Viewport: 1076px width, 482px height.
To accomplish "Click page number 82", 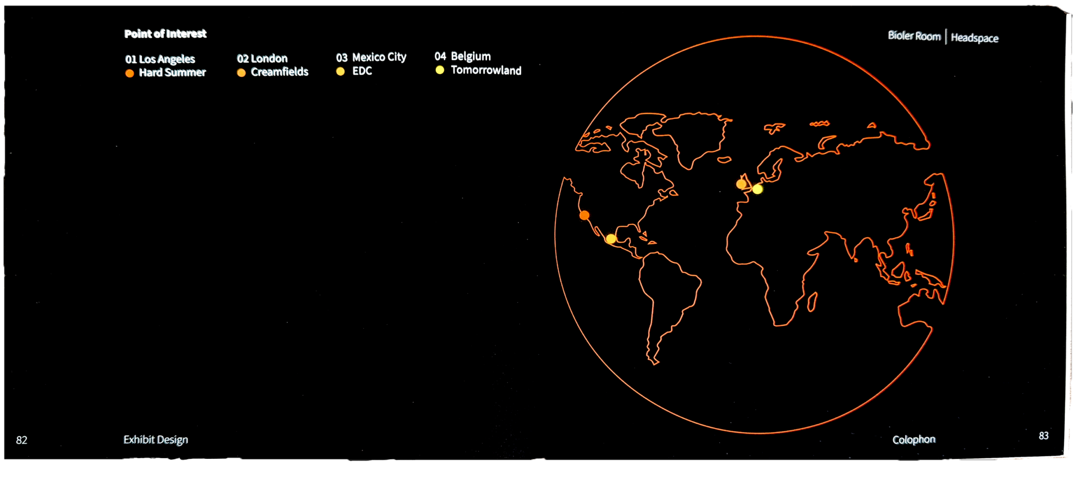I will pos(21,440).
